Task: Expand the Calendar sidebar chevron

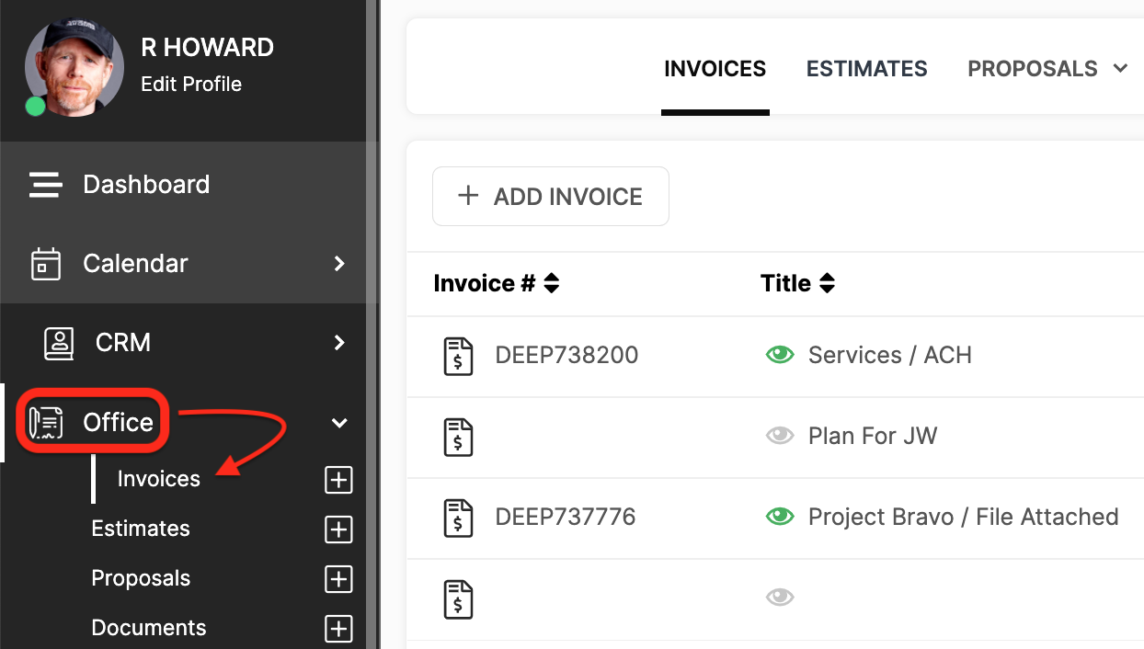Action: coord(339,263)
